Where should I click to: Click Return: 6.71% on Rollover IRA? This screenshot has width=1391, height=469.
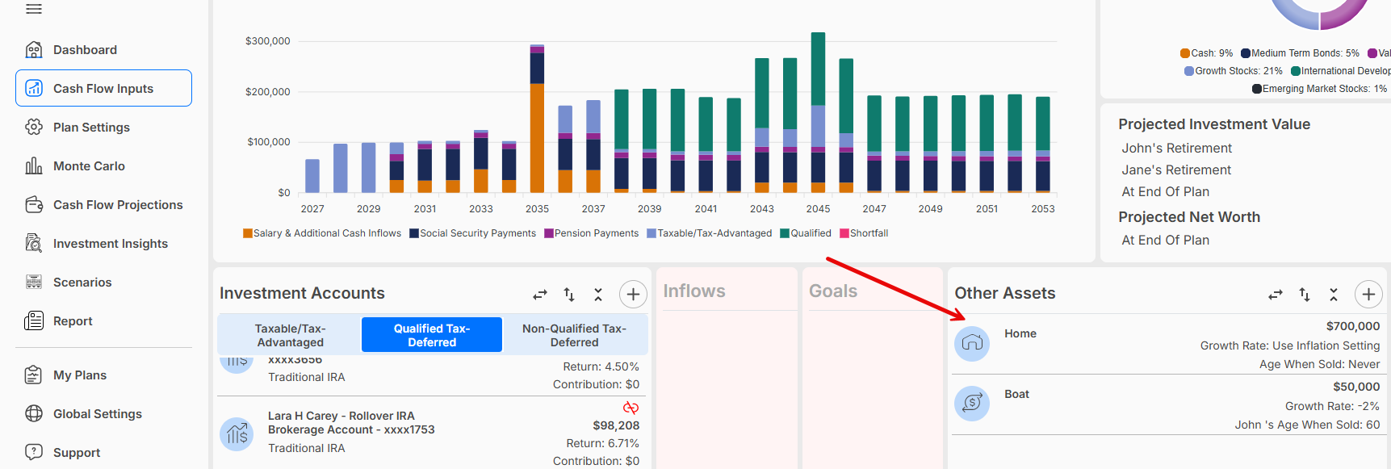click(602, 443)
